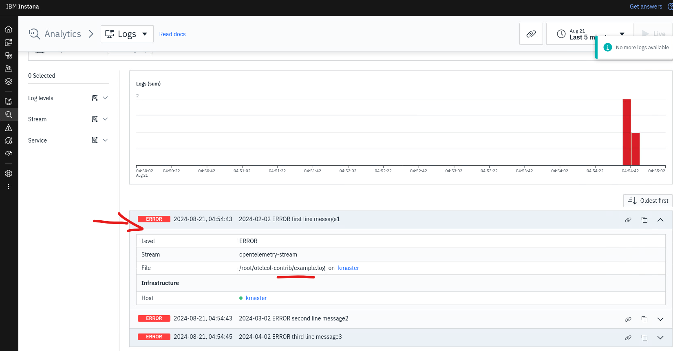Open the Automation gear-cycle icon in sidebar
This screenshot has height=351, width=673.
9,141
